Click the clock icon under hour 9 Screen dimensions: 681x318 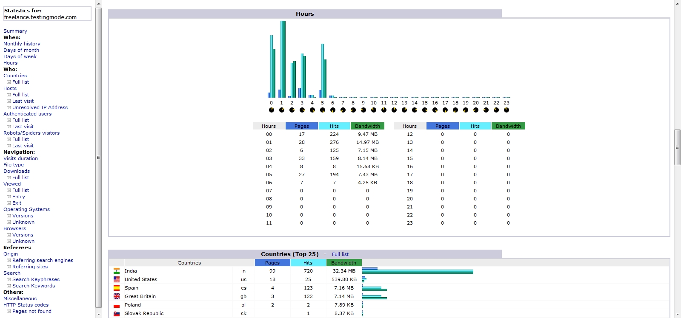click(x=363, y=110)
